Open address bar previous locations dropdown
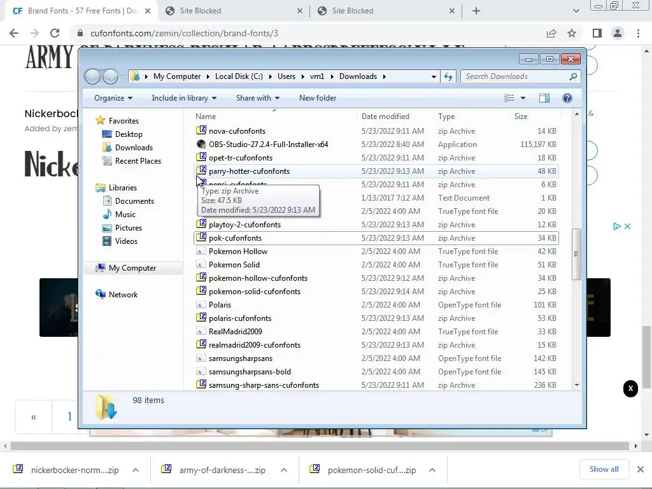 coord(434,76)
